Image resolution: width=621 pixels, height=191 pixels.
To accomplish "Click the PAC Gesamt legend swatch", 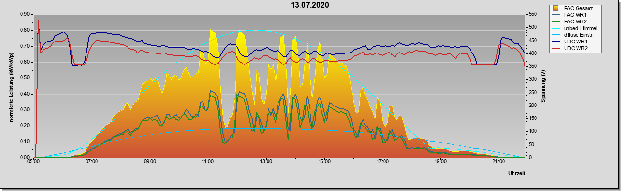I will coord(557,8).
